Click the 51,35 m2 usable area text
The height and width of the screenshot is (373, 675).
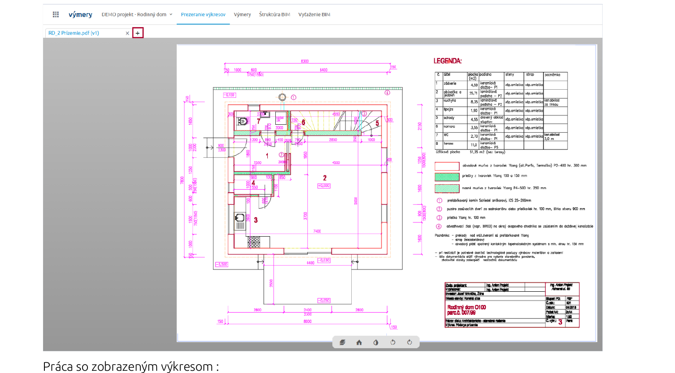point(487,152)
